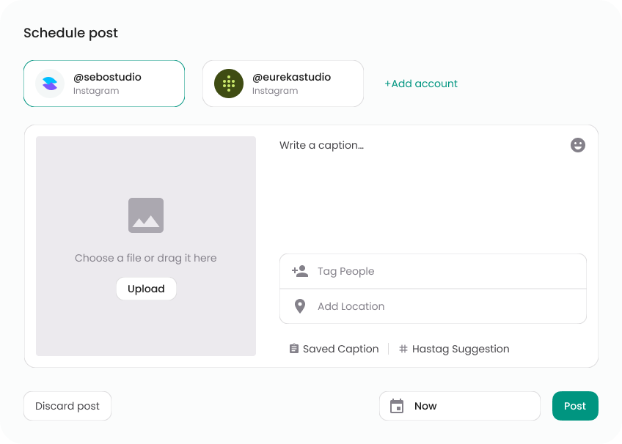The width and height of the screenshot is (622, 444).
Task: Click the @sebostudio profile avatar
Action: tap(48, 84)
